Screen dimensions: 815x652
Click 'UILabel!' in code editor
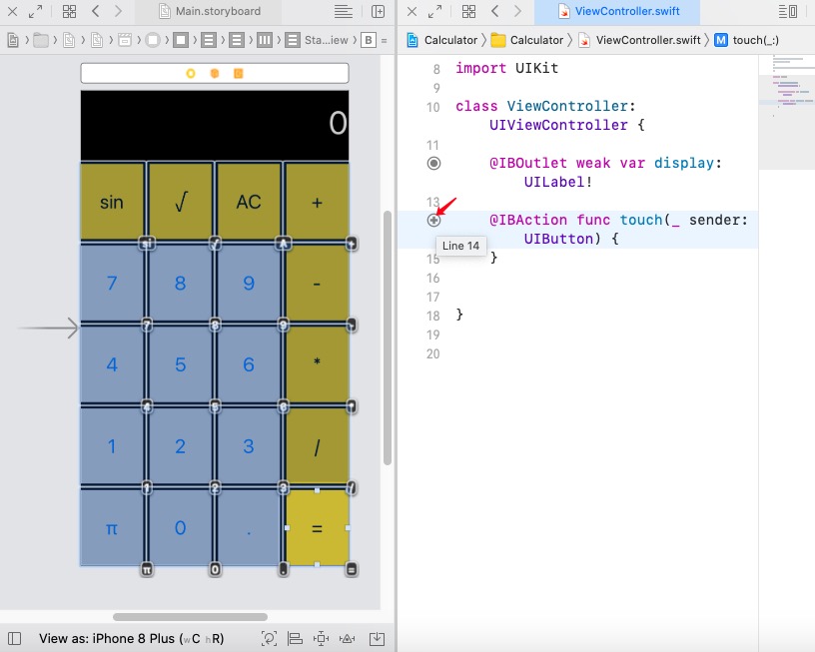[557, 182]
